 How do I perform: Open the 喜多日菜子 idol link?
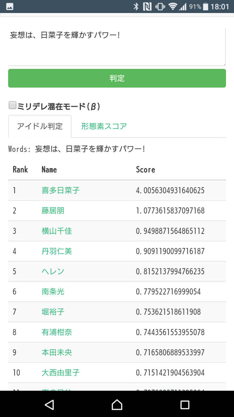pyautogui.click(x=60, y=190)
